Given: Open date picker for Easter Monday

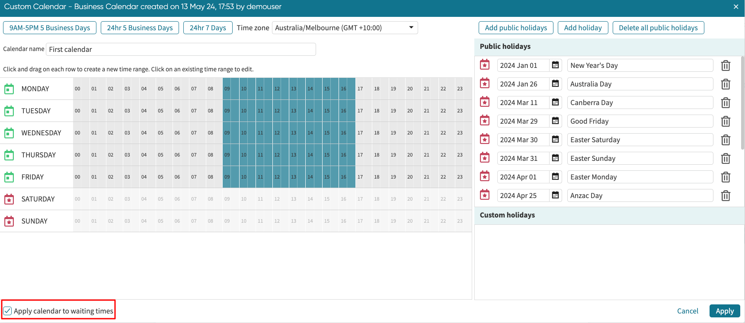Looking at the screenshot, I should coord(555,177).
